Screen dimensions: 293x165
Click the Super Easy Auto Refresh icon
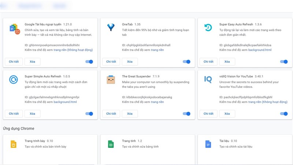(208, 27)
